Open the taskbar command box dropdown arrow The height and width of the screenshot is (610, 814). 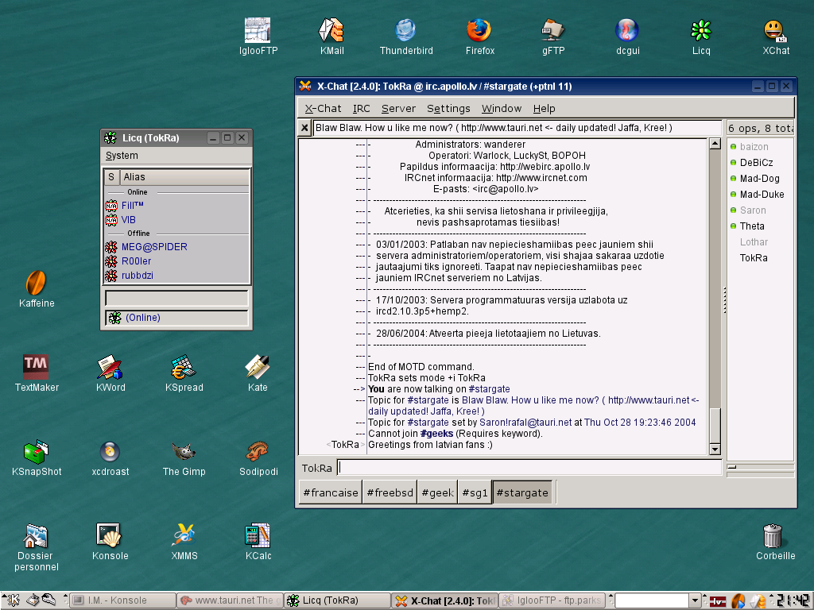[x=695, y=601]
